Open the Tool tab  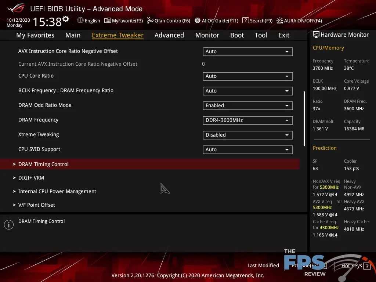(261, 35)
